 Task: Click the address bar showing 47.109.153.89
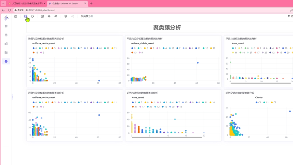(40, 10)
